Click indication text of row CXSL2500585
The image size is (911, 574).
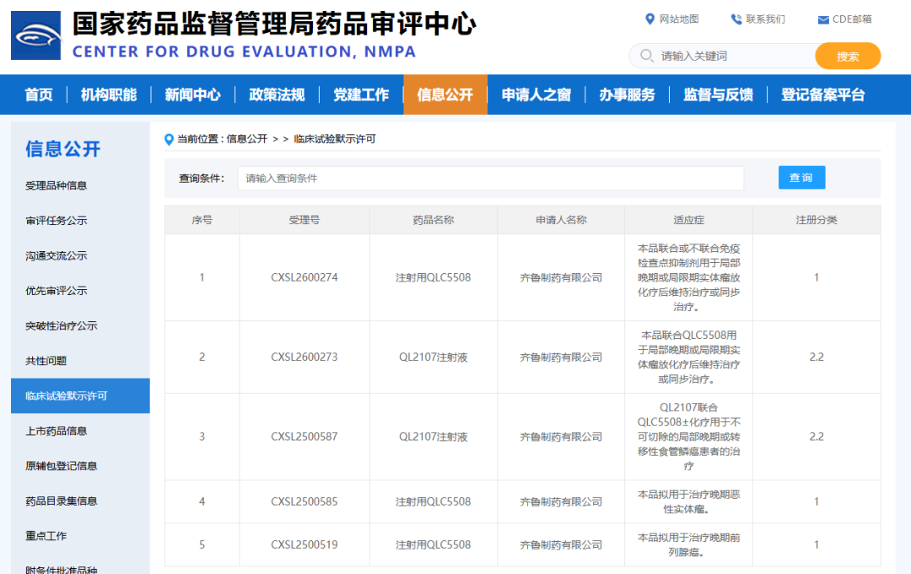[688, 502]
